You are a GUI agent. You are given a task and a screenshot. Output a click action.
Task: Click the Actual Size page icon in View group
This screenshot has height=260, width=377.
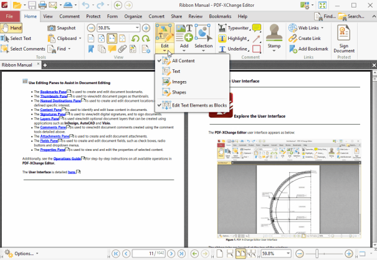pos(91,38)
